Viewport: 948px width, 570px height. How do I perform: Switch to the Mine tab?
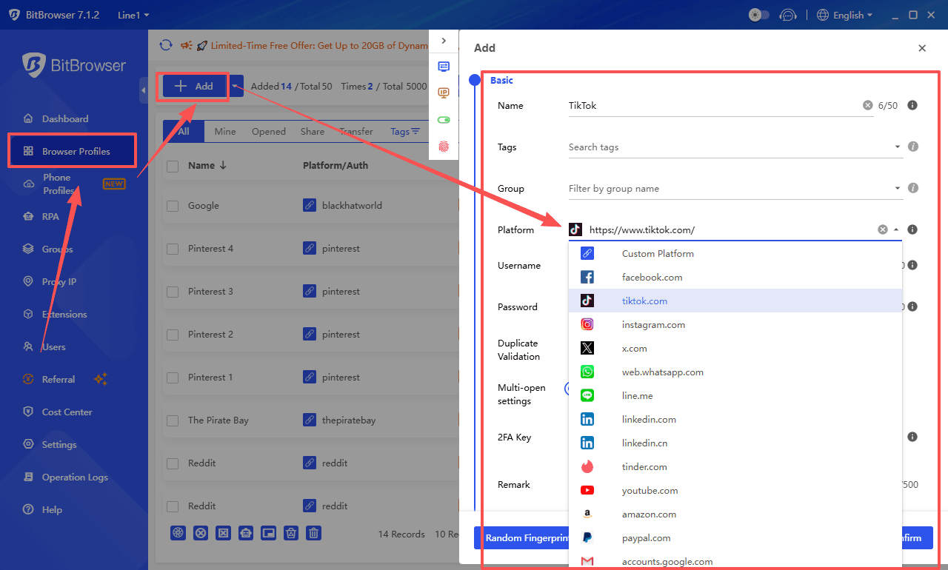(x=224, y=131)
